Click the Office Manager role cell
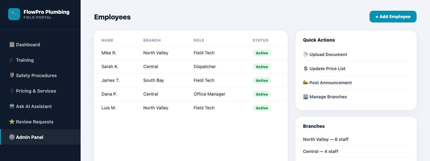 click(209, 94)
